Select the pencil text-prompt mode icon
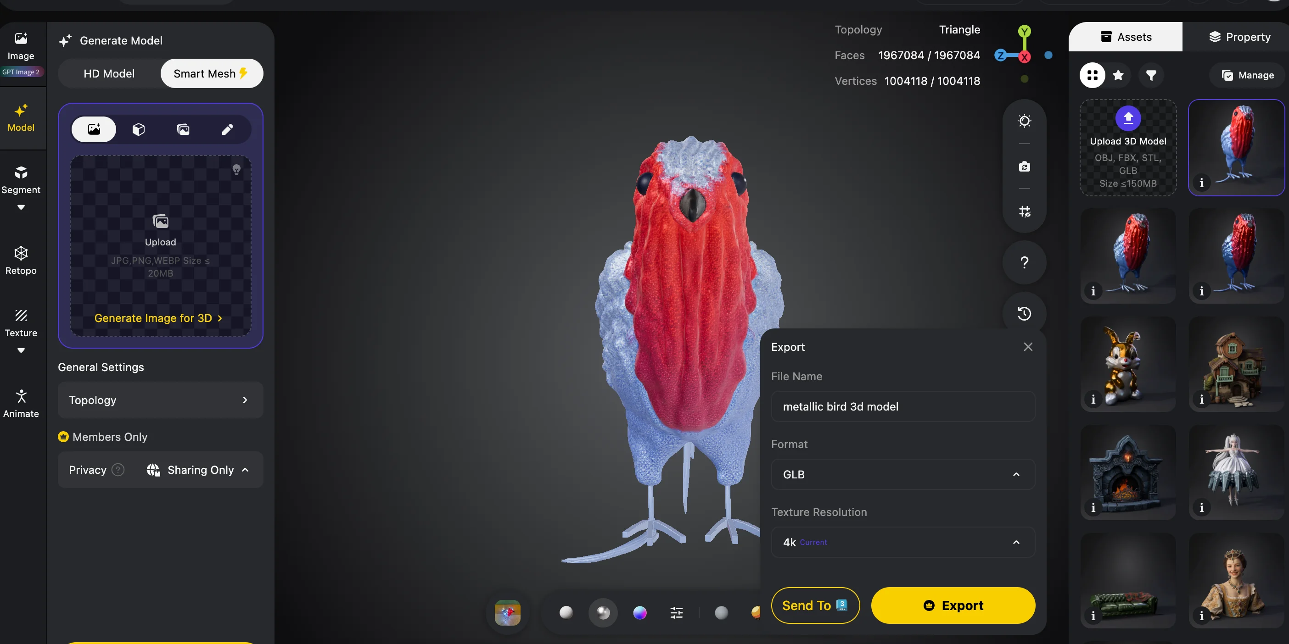Screen dimensions: 1289x644 [228, 129]
